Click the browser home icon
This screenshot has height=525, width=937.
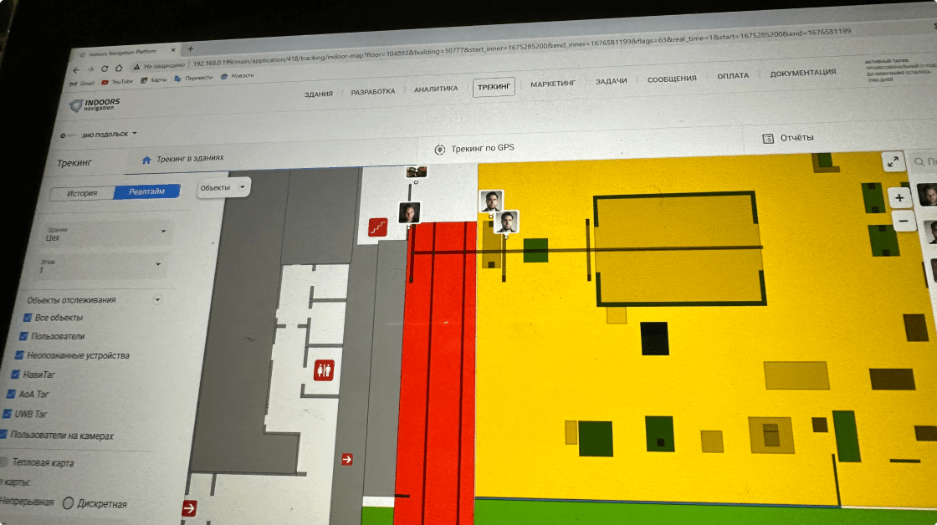click(x=119, y=68)
